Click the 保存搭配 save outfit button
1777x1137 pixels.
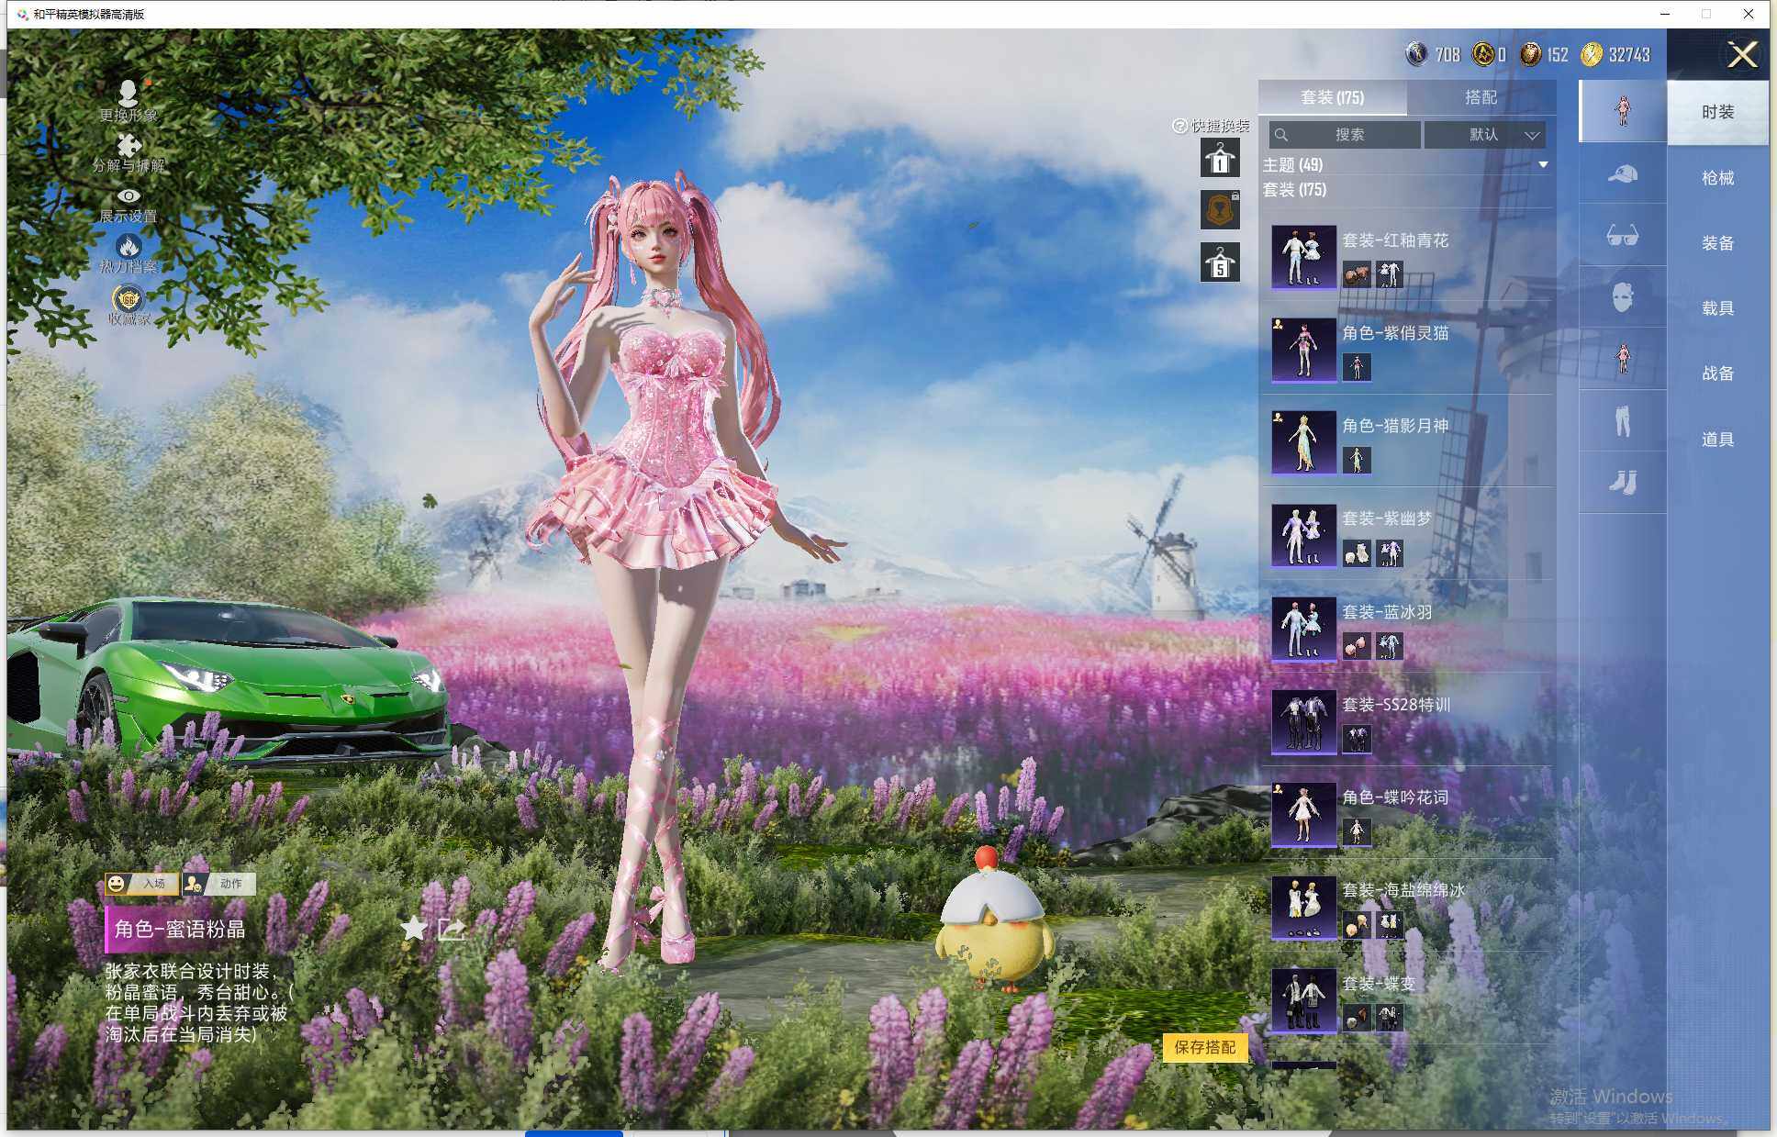(x=1204, y=1047)
